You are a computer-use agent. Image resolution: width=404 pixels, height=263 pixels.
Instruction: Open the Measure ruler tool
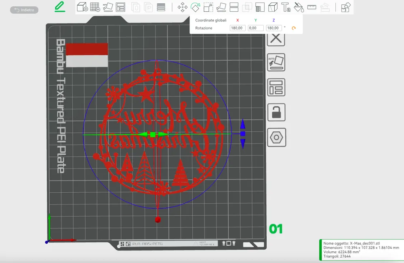tap(311, 7)
